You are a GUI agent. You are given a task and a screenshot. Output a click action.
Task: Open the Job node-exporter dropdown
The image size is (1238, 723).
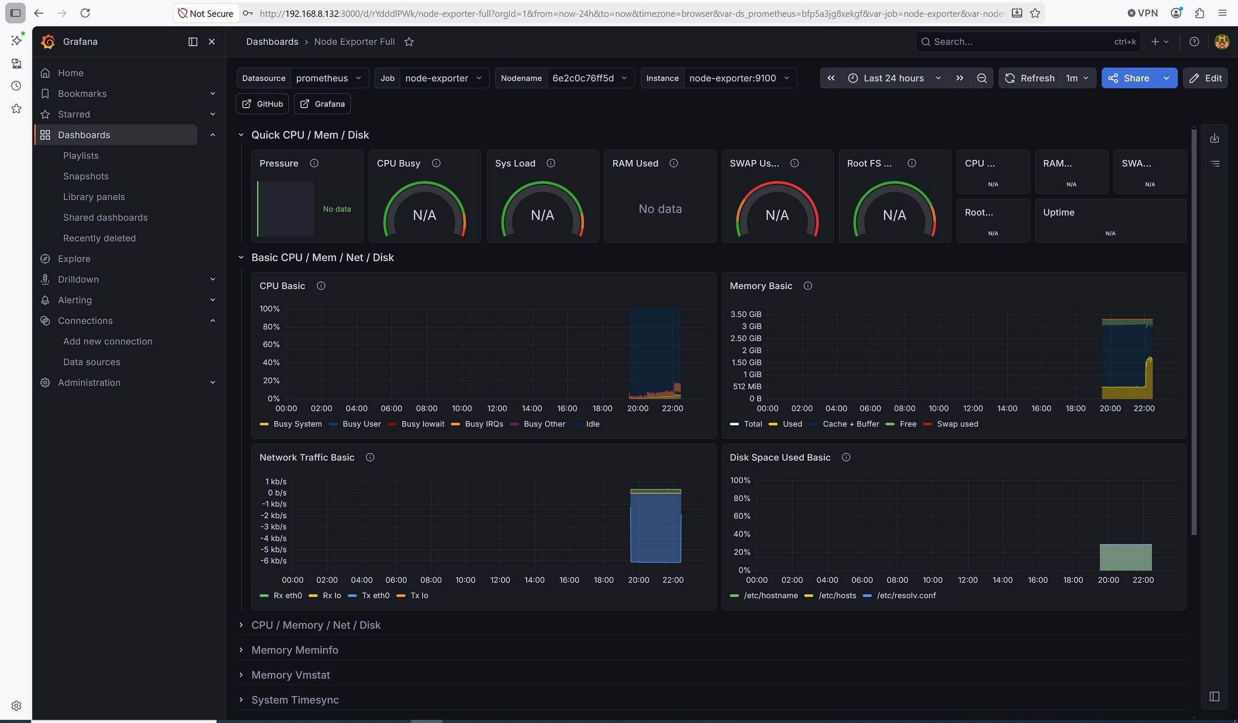[x=444, y=78]
